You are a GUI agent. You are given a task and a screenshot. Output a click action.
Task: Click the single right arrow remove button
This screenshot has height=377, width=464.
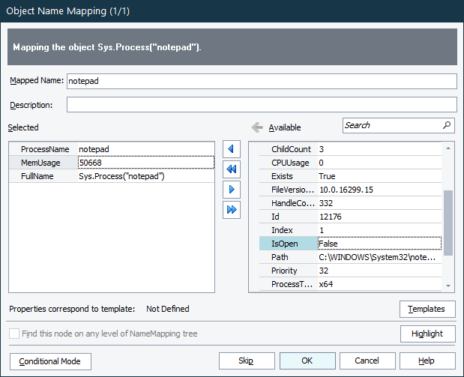point(232,190)
